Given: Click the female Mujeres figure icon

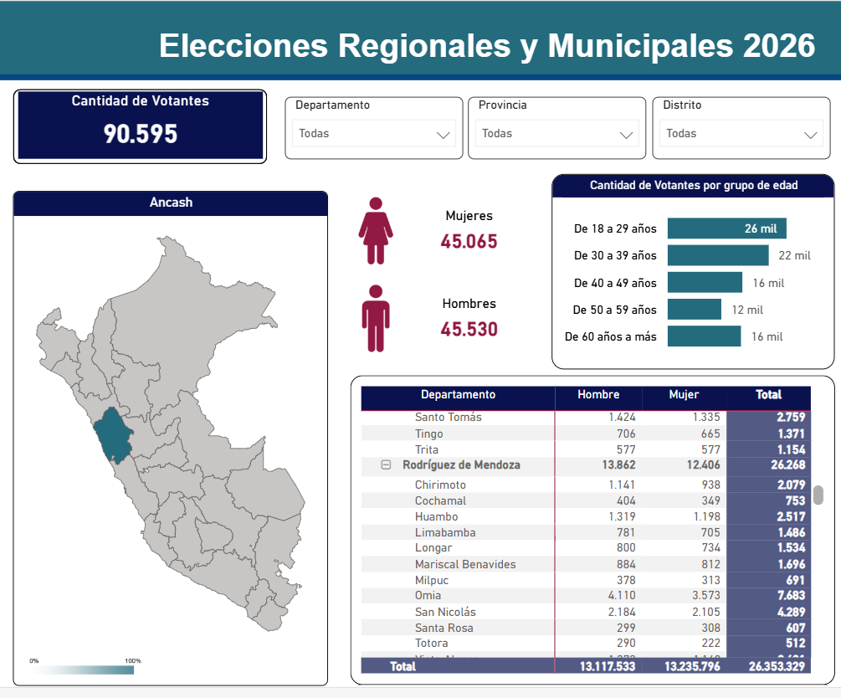Looking at the screenshot, I should pyautogui.click(x=376, y=230).
